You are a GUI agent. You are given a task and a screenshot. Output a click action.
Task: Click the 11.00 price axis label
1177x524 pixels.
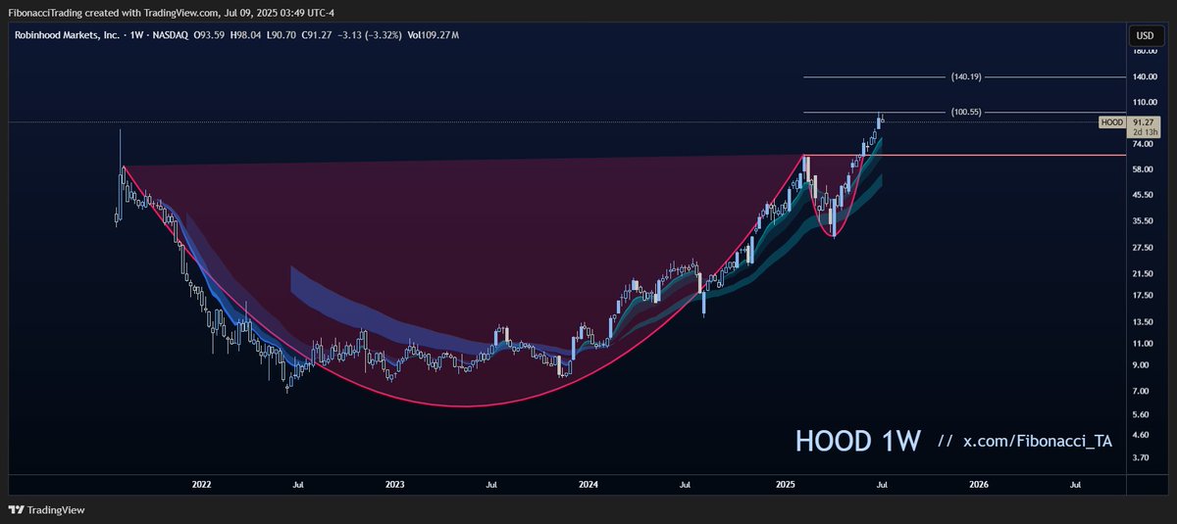[1143, 344]
